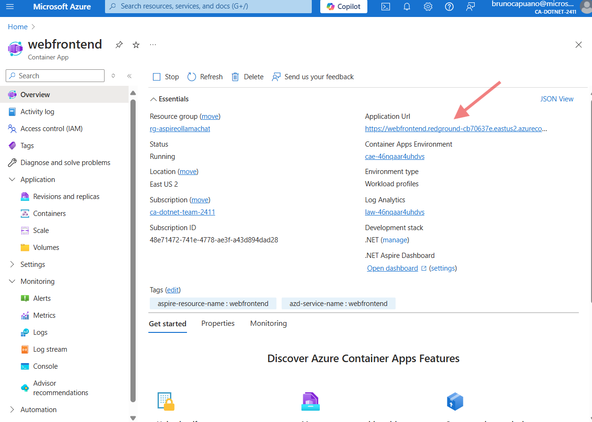This screenshot has width=592, height=422.
Task: Click edit next to Tags
Action: 173,290
